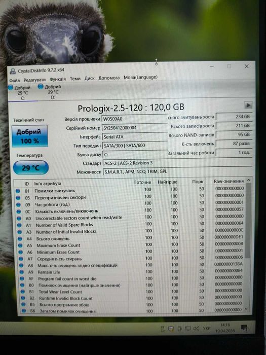Click the firmware version field W0S09A0
266x355 pixels.
(135, 119)
